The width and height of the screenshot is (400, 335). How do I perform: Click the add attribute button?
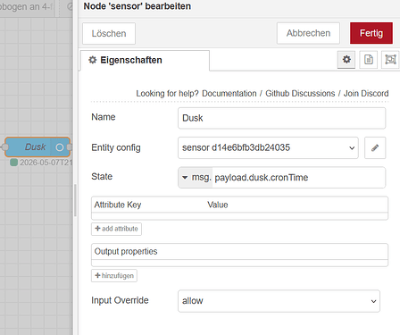pyautogui.click(x=116, y=229)
